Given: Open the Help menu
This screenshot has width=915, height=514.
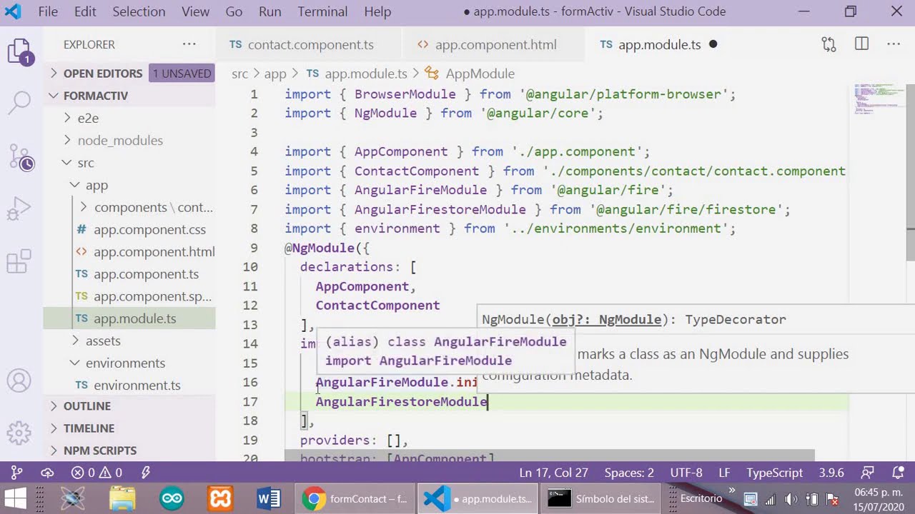Looking at the screenshot, I should click(377, 11).
